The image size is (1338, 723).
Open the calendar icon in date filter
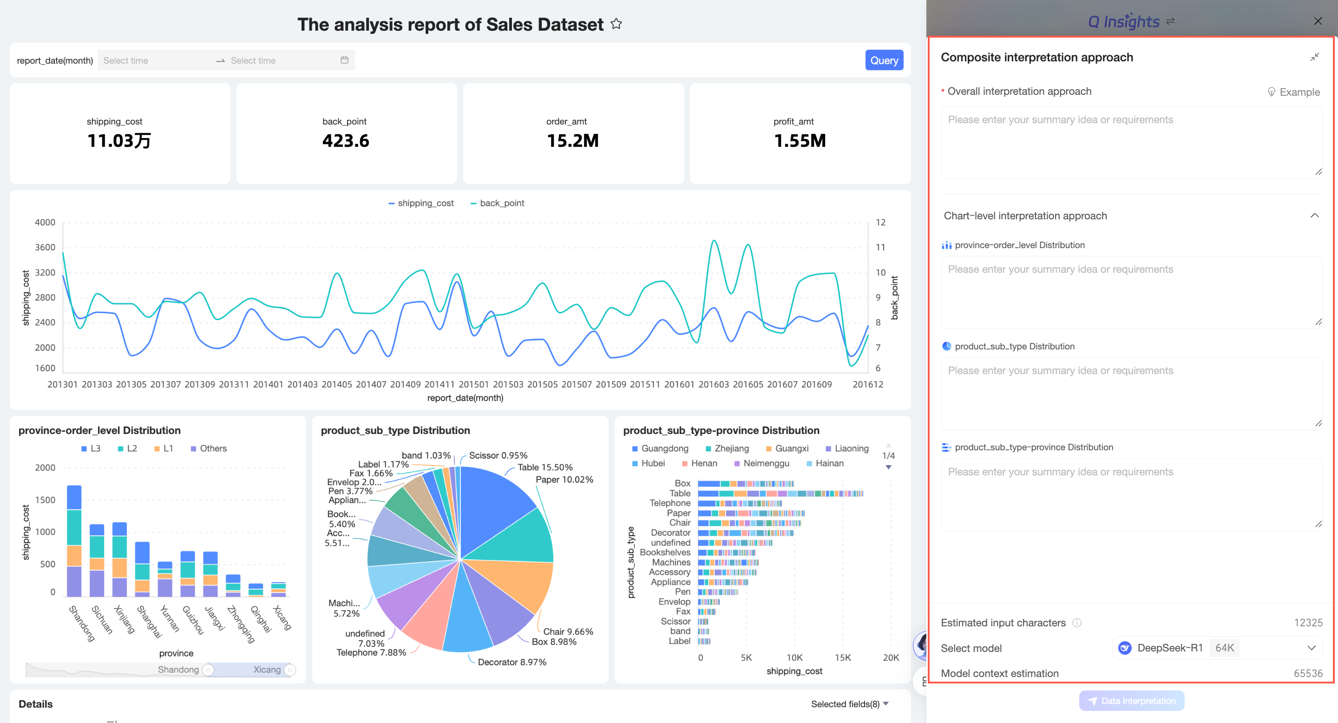(344, 60)
